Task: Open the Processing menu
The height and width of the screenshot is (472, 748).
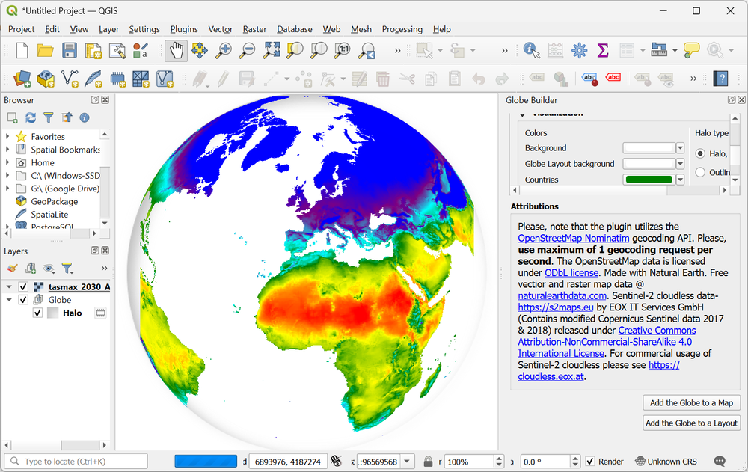Action: click(x=402, y=29)
